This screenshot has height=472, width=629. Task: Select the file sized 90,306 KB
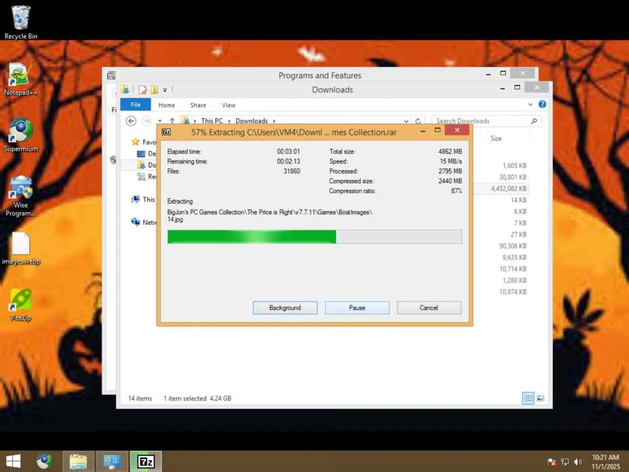tap(513, 246)
